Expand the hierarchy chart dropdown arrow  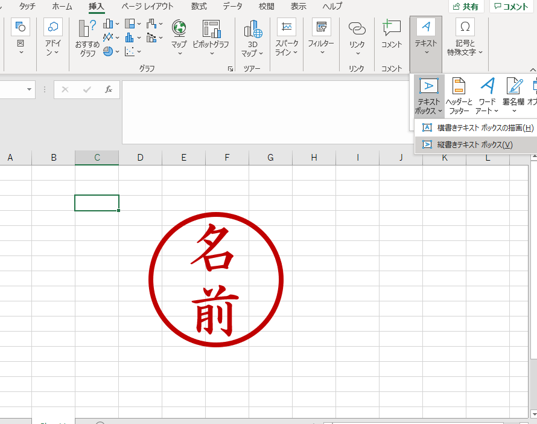click(x=139, y=24)
